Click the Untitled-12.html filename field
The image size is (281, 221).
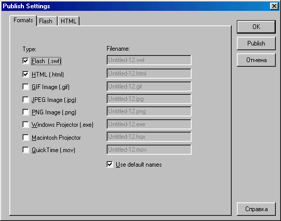click(x=149, y=73)
